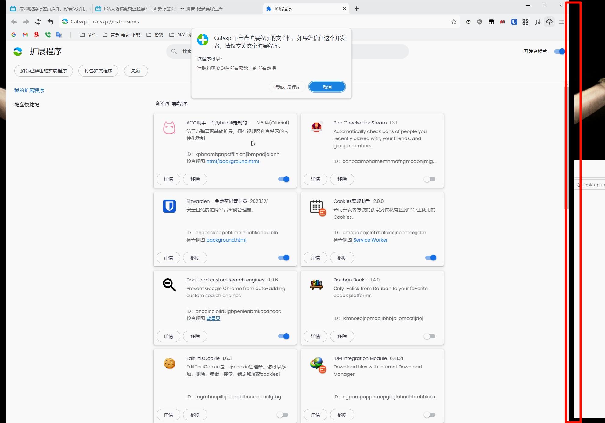Open the red NetEase bookmark icon

tap(37, 35)
